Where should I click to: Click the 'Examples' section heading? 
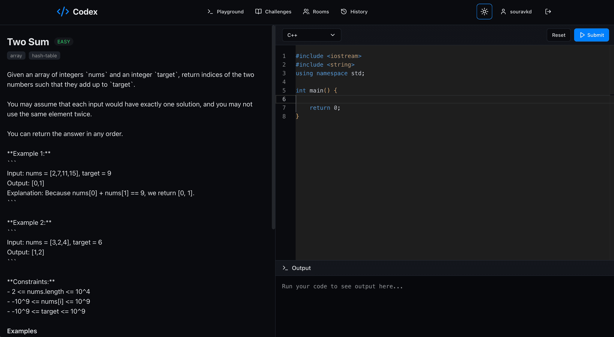click(x=22, y=331)
